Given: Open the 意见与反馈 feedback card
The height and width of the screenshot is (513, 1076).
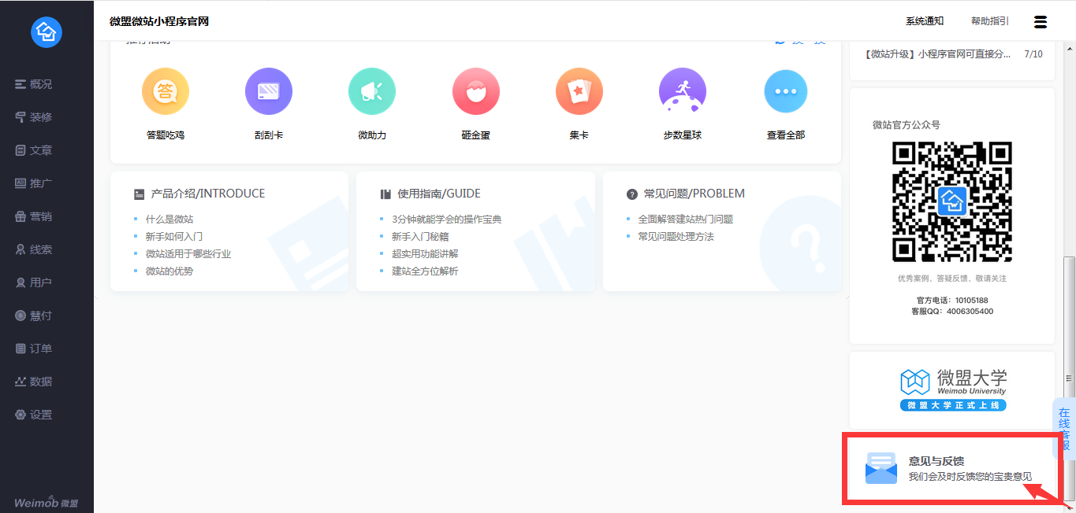Looking at the screenshot, I should click(951, 468).
